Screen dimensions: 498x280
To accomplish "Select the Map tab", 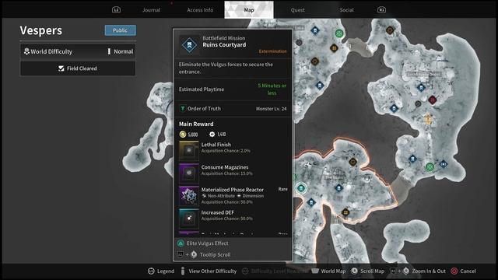I will 249,10.
